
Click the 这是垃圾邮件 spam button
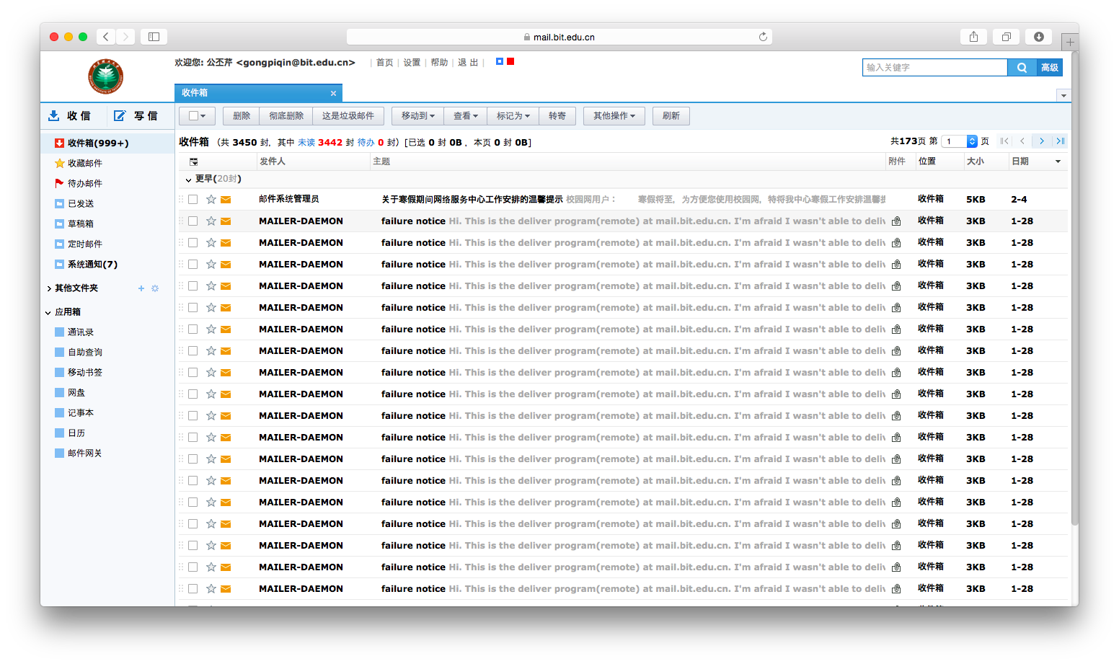coord(348,116)
